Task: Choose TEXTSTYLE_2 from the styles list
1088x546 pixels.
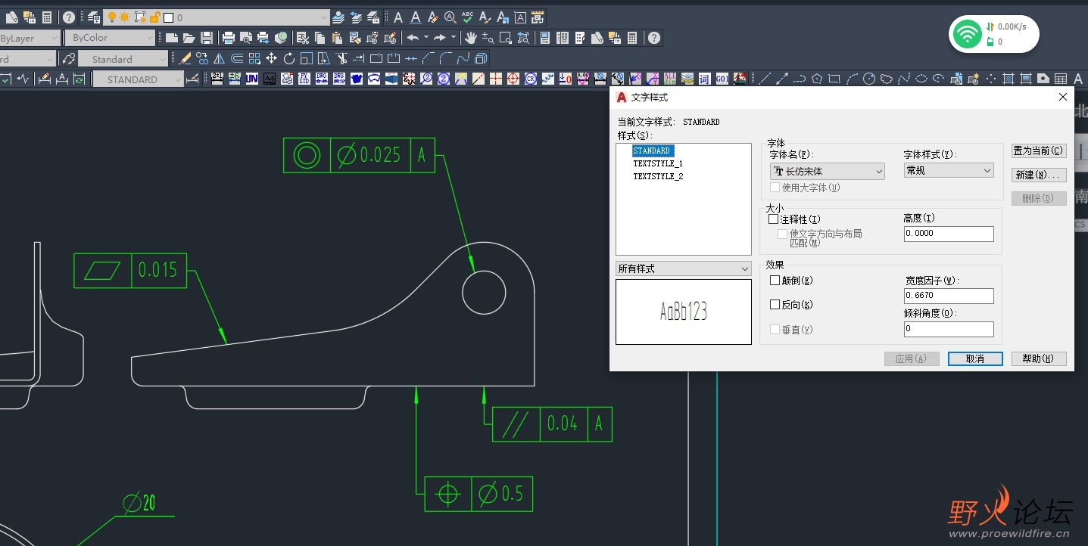Action: (x=658, y=176)
